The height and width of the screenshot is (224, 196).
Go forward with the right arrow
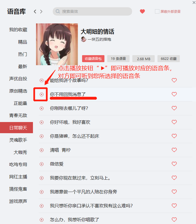[x=41, y=11]
